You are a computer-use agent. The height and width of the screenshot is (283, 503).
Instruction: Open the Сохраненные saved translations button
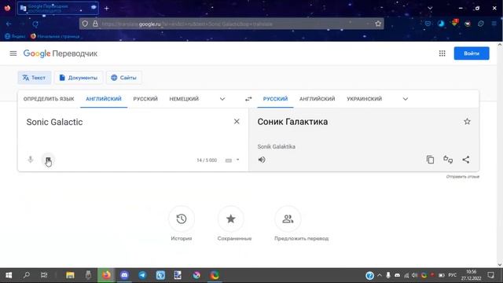point(230,219)
